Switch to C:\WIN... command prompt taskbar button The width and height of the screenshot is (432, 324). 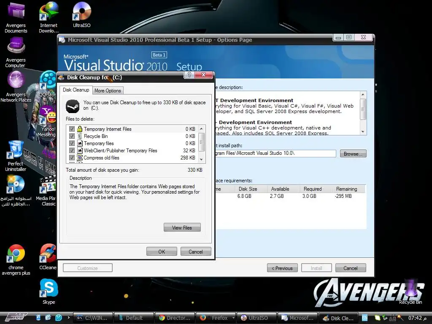click(93, 318)
